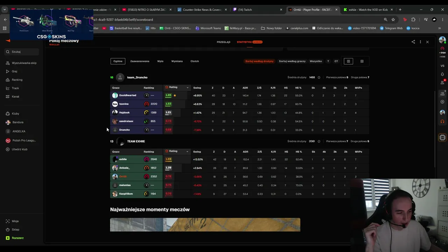
Task: Sort team_Druncho table by Swing
Action: [x=197, y=88]
